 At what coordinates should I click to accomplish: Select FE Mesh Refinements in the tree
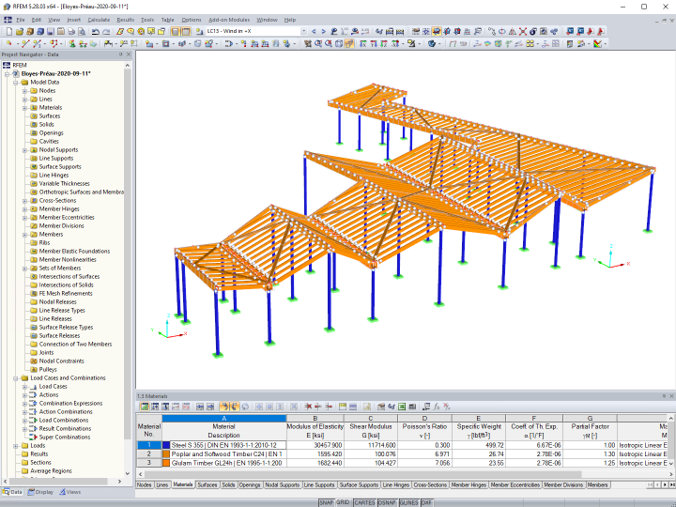66,294
